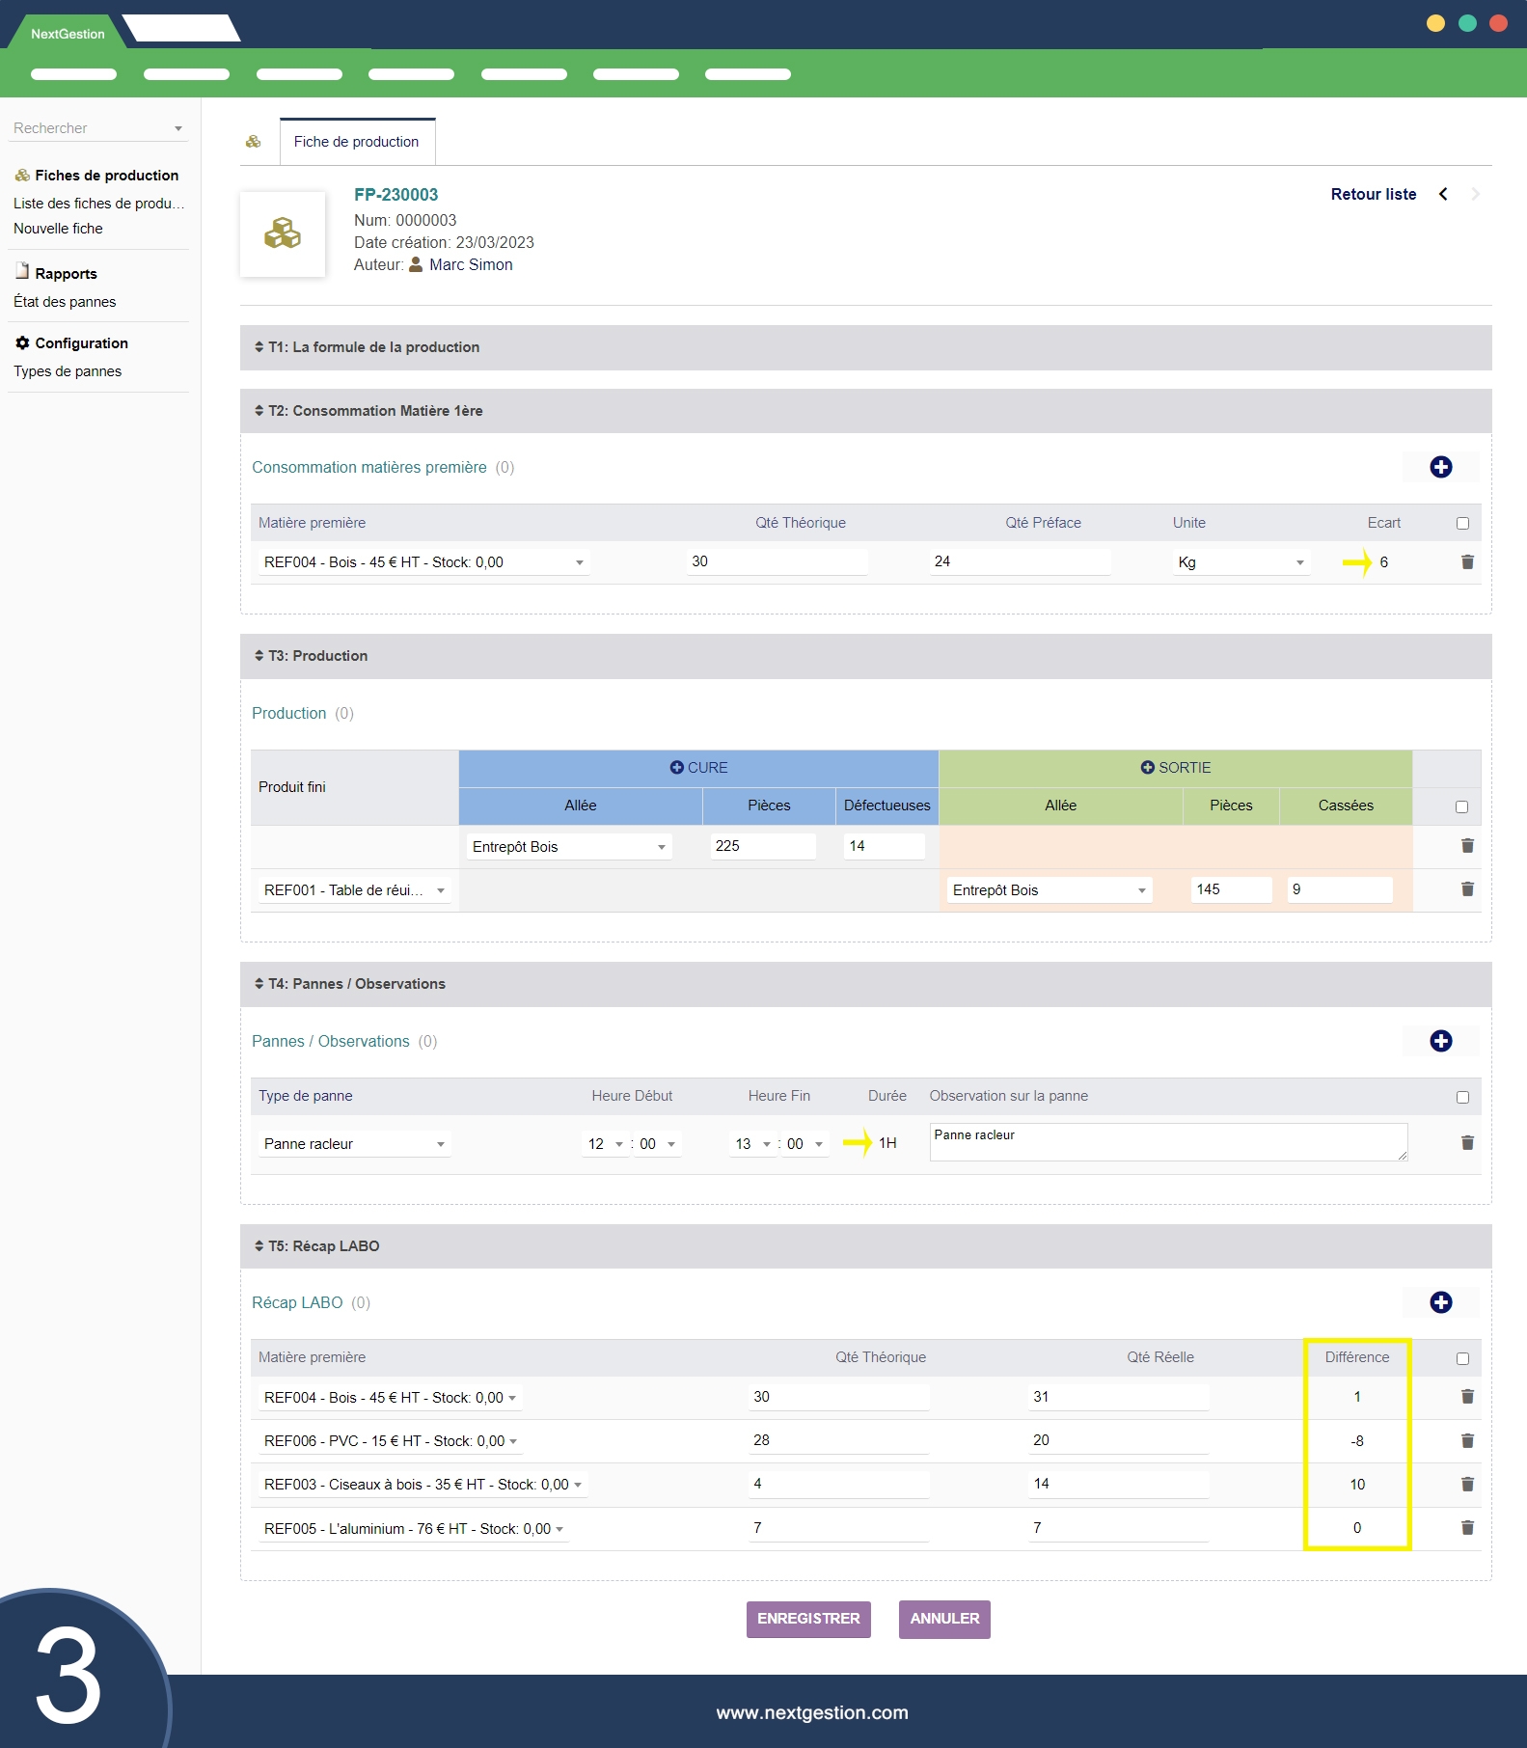Check the select-all box in Consommation table

coord(1462,523)
